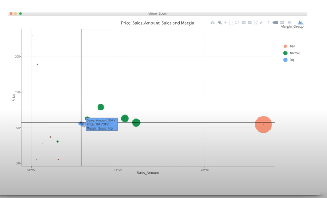Click the 0e+00 x-axis tick label

point(31,170)
